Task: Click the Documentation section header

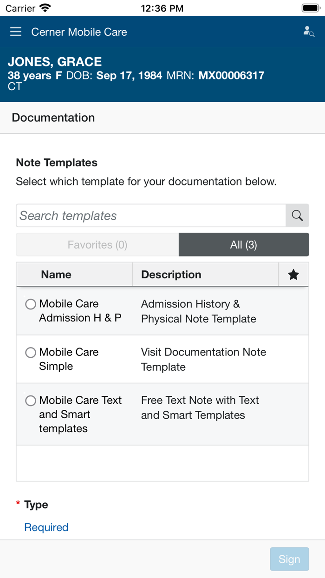Action: [53, 118]
